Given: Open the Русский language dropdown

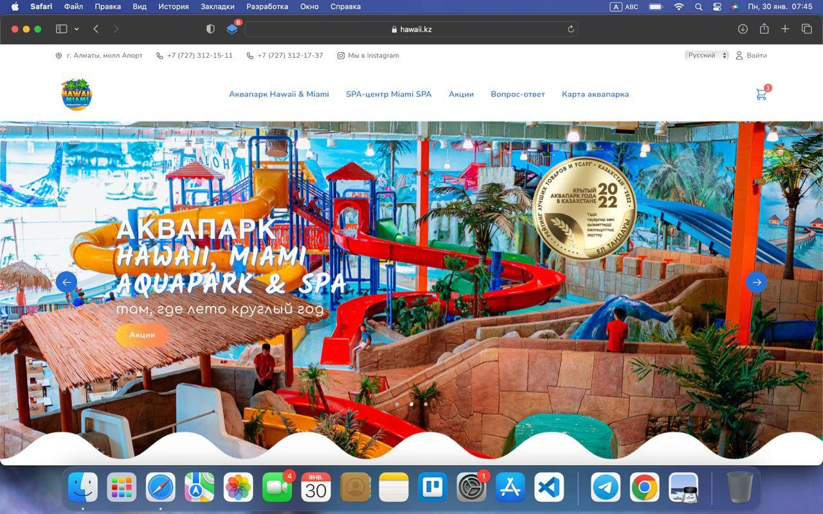Looking at the screenshot, I should tap(707, 55).
